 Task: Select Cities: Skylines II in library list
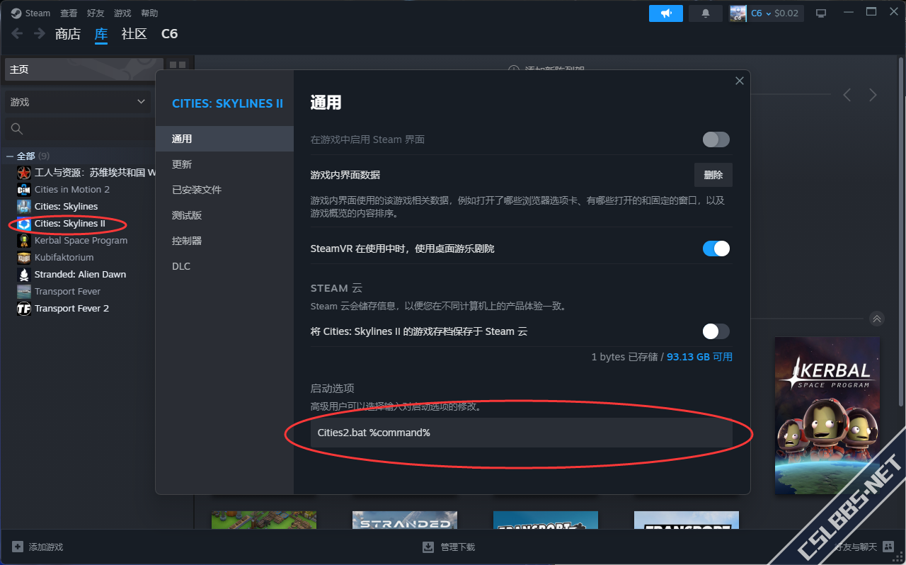(x=70, y=223)
